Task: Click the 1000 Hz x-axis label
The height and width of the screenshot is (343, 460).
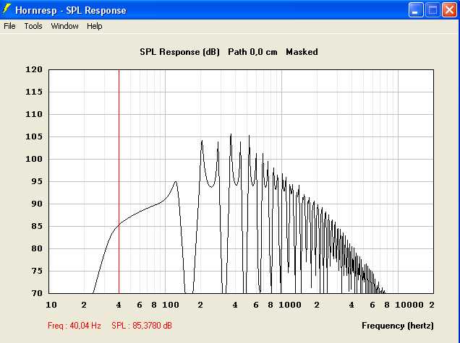Action: (290, 305)
